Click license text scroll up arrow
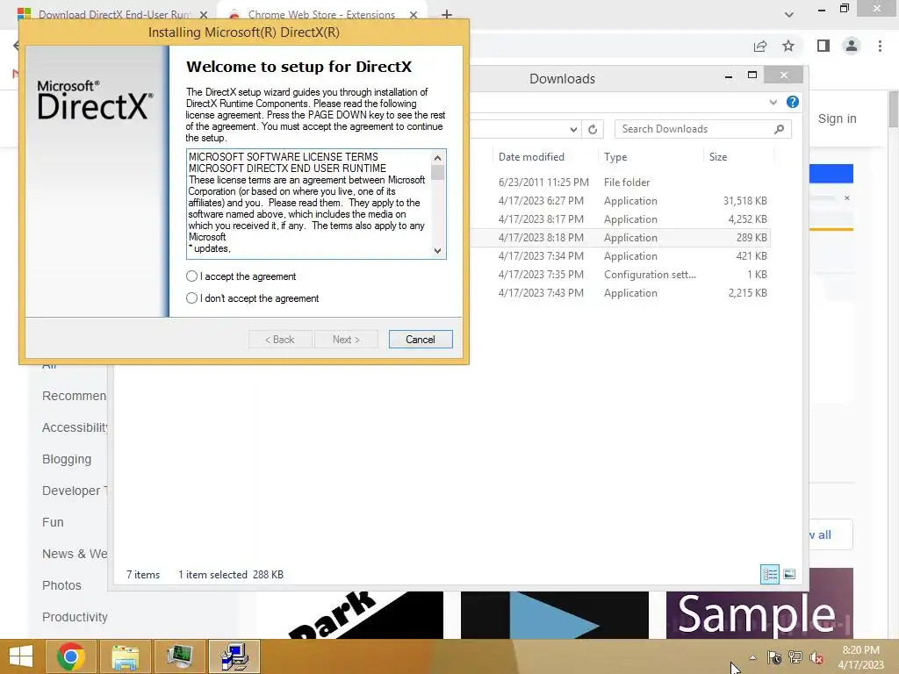 coord(437,158)
